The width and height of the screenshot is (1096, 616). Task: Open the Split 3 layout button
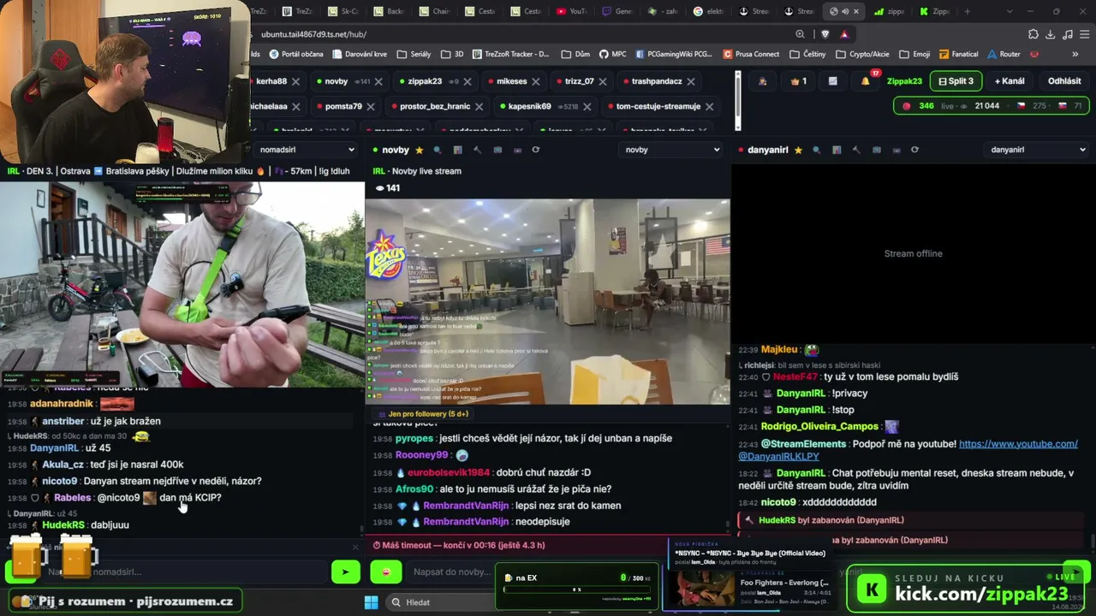click(956, 81)
